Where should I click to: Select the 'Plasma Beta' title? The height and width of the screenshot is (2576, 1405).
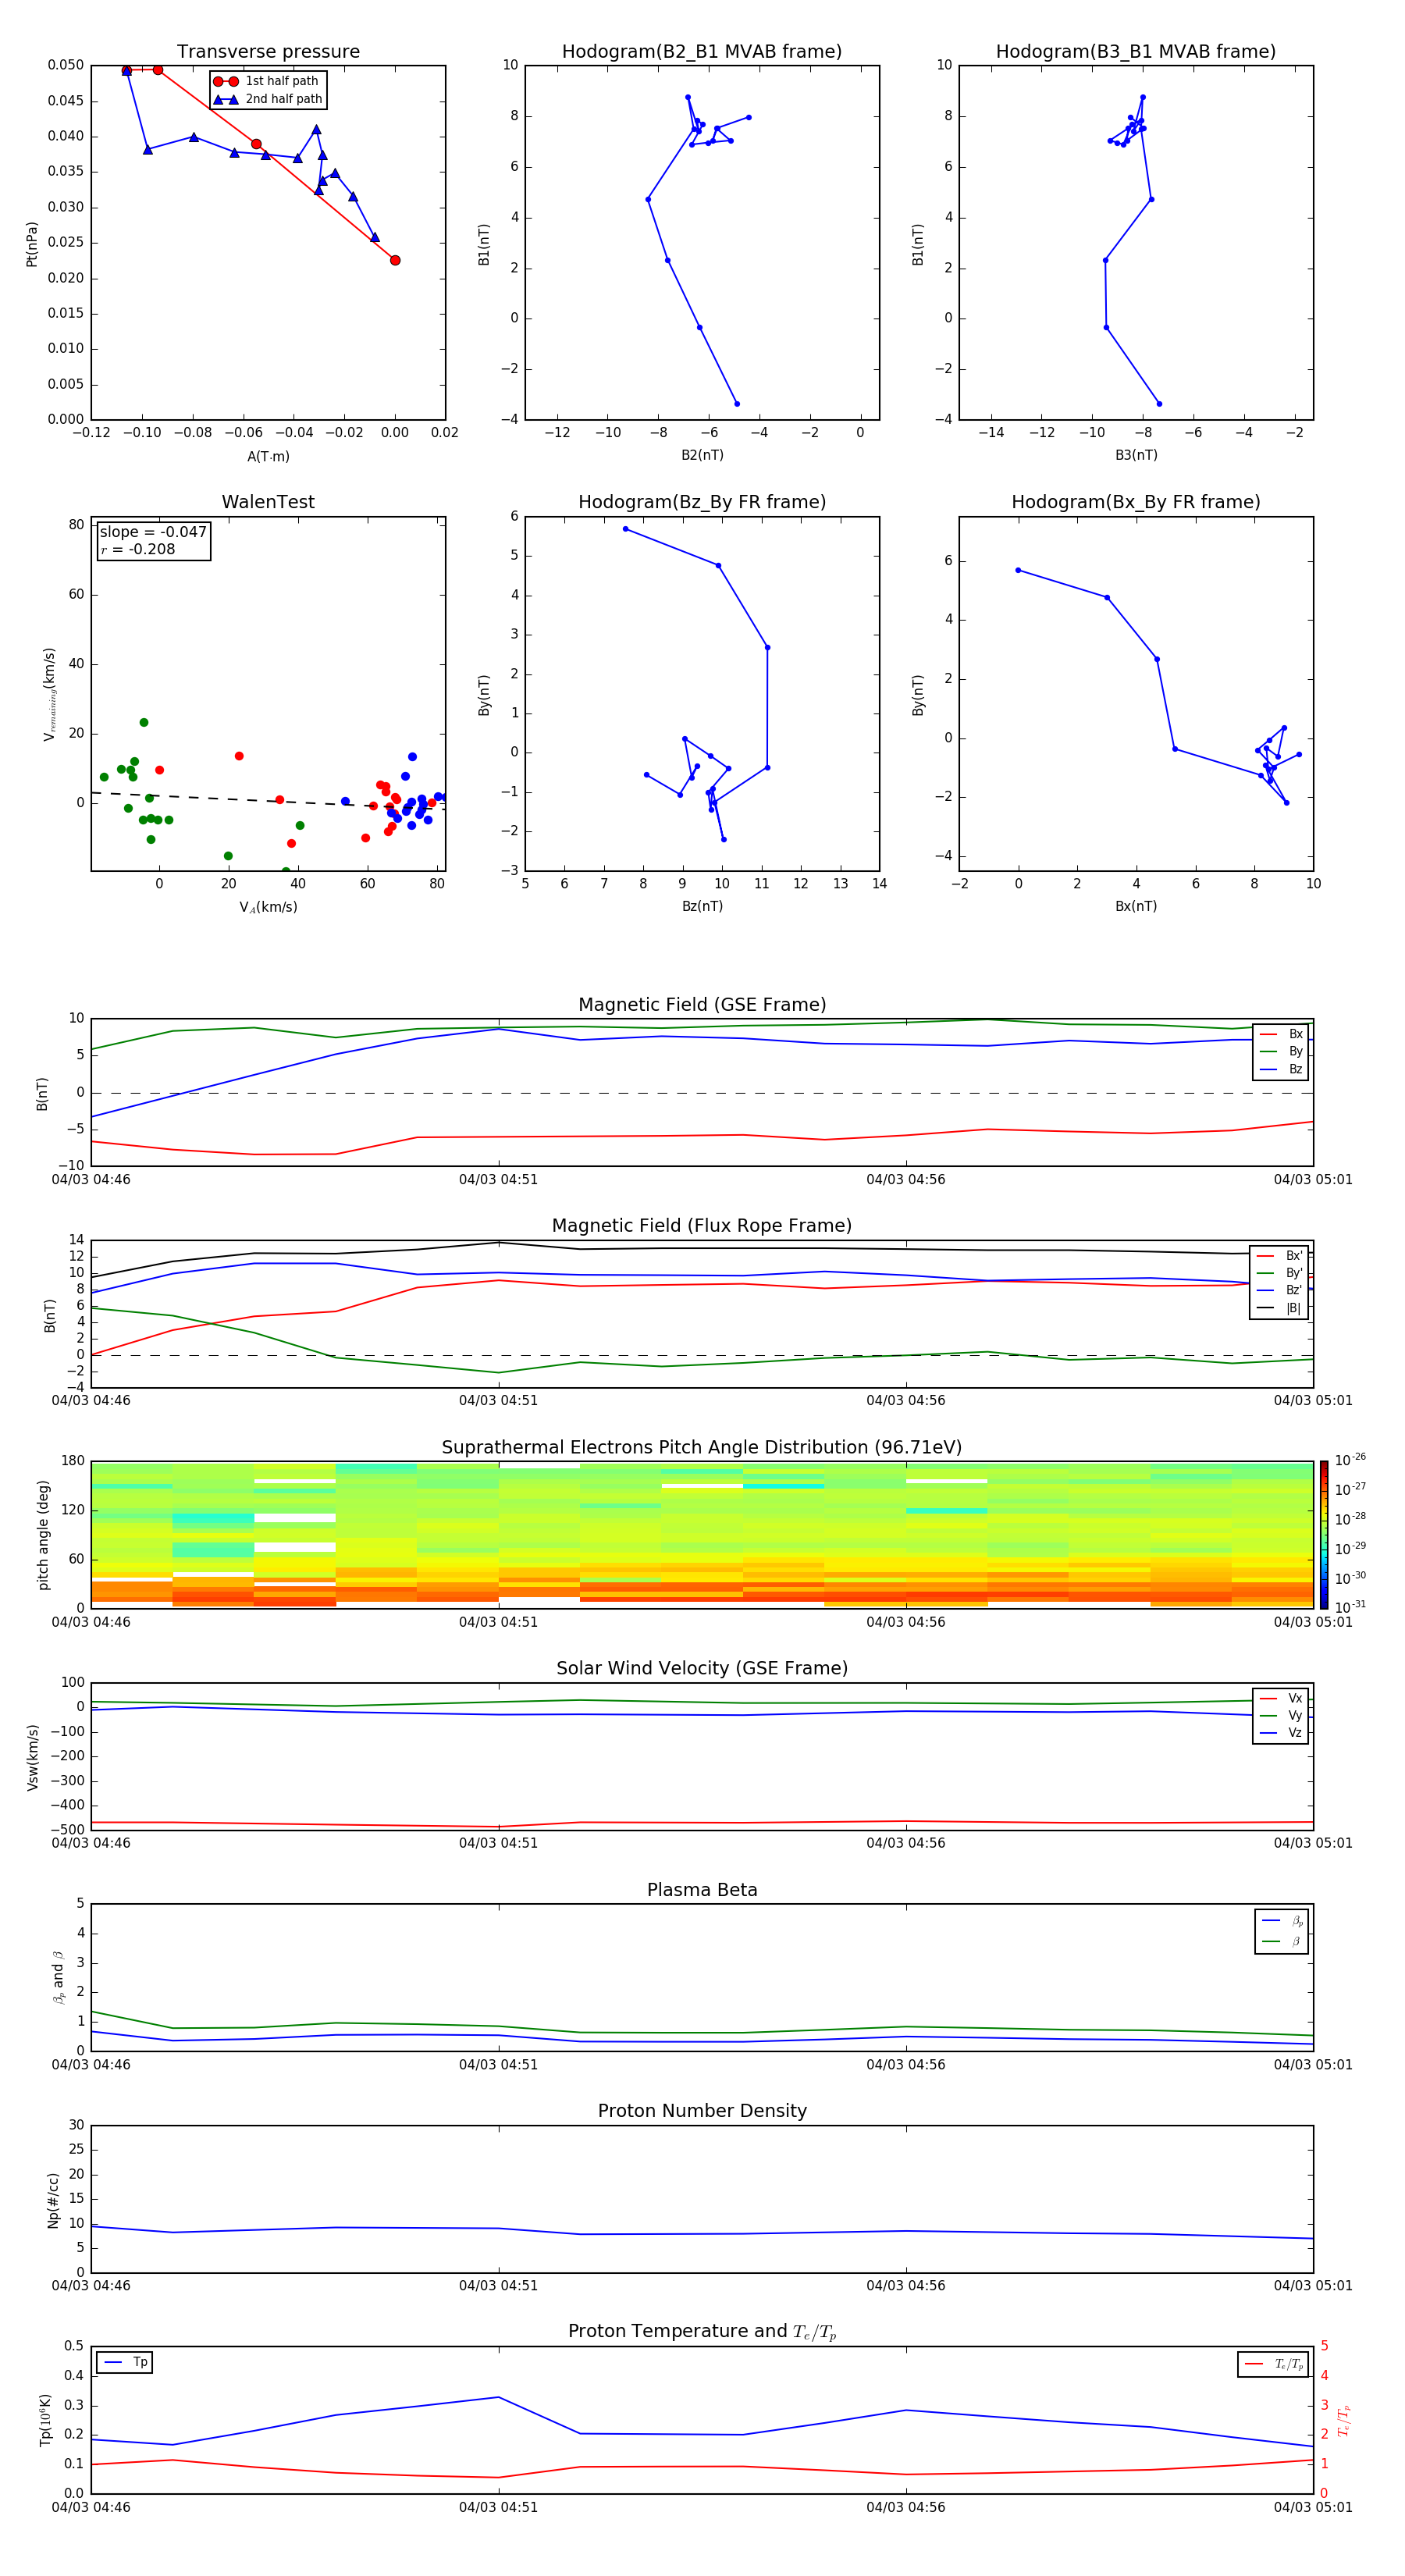pyautogui.click(x=702, y=1890)
